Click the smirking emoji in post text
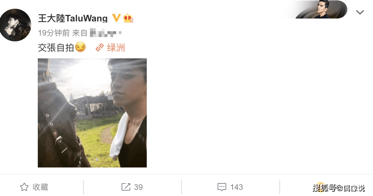The height and width of the screenshot is (196, 373). point(81,47)
